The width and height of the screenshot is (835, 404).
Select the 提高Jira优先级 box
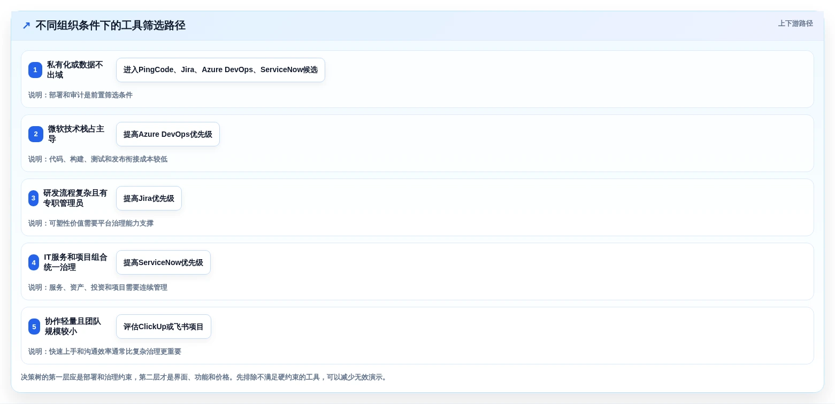(149, 198)
